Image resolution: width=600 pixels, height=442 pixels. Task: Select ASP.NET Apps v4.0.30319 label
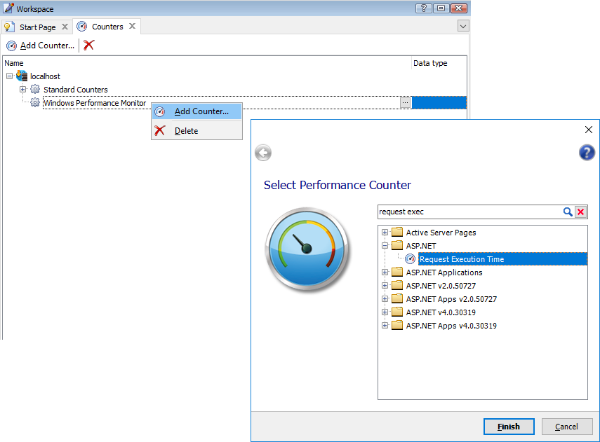pyautogui.click(x=451, y=326)
